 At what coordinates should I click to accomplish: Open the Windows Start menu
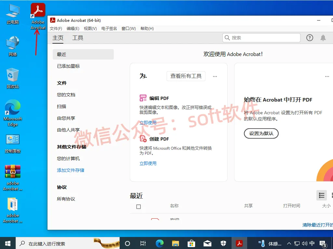8,243
